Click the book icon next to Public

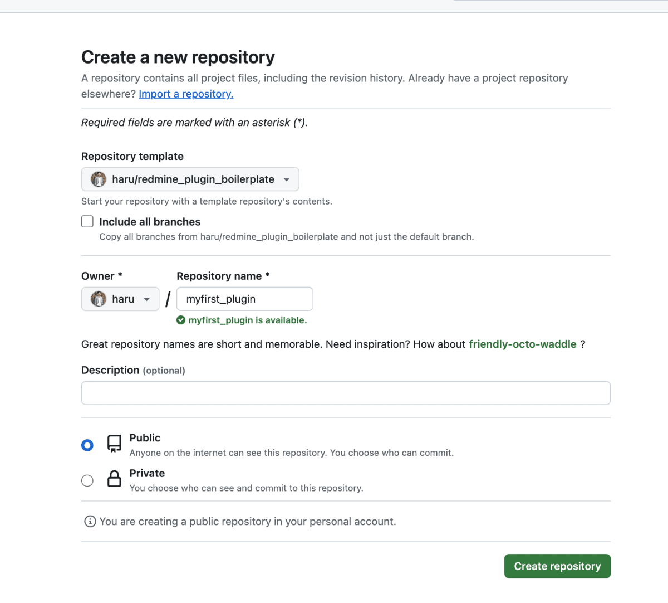(114, 444)
